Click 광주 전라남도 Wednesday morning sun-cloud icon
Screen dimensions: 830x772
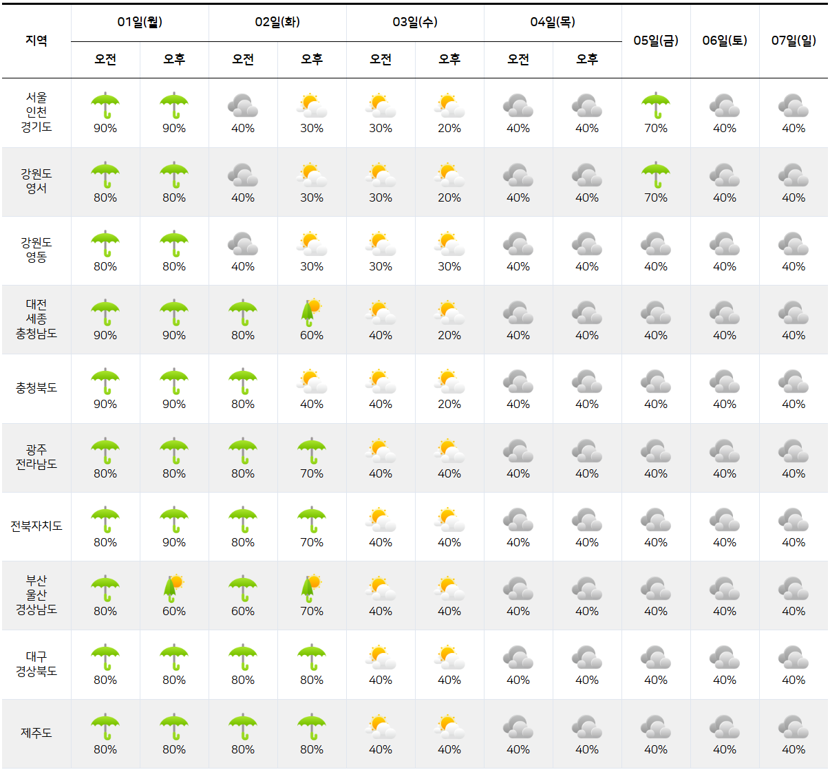381,451
